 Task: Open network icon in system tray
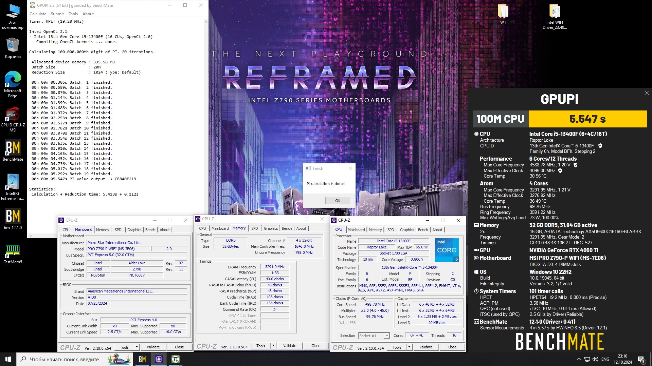coord(587,359)
